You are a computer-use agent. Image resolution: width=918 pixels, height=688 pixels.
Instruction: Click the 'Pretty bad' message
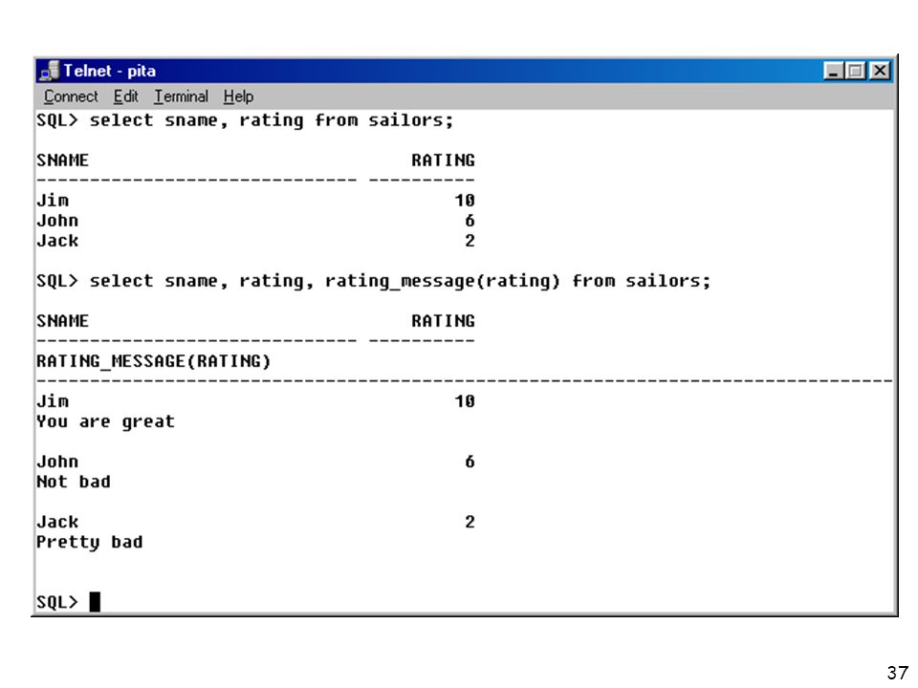pos(90,543)
